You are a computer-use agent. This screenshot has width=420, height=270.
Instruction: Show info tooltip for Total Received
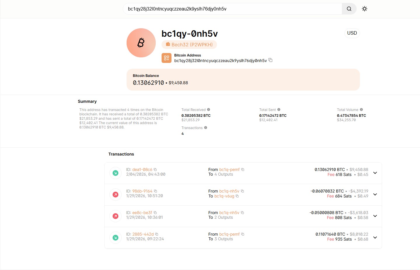[209, 110]
